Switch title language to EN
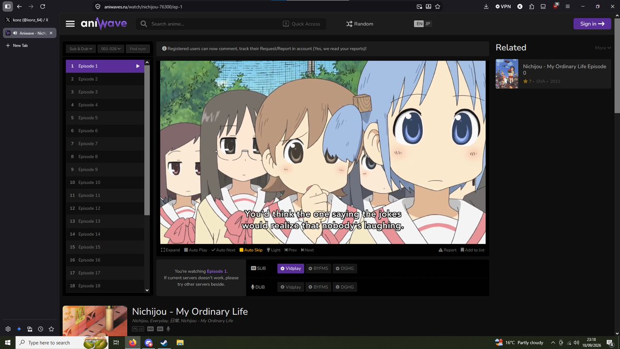This screenshot has height=349, width=620. coord(419,24)
